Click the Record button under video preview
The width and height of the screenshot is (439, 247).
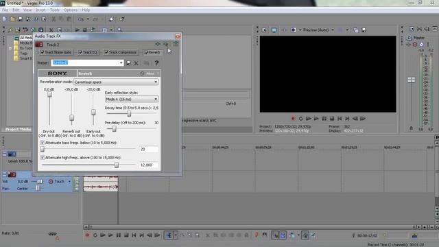293,119
